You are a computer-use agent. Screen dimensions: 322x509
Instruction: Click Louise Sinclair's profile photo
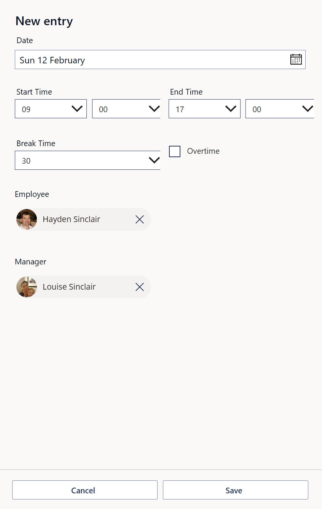point(27,287)
